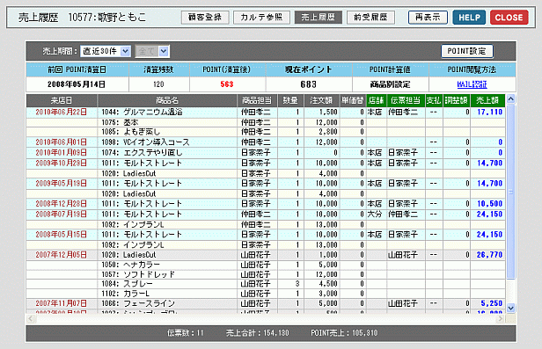Click the sales amount 10,500

click(489, 204)
